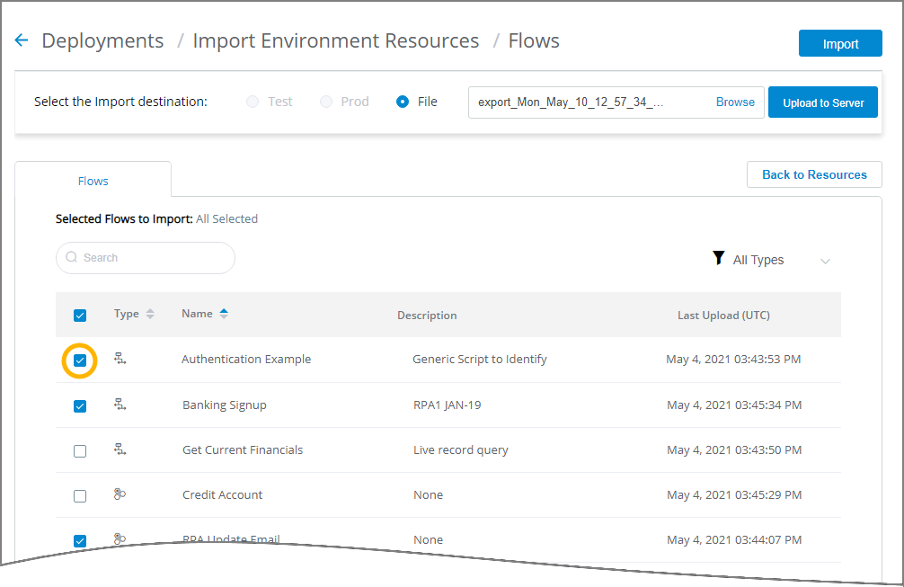This screenshot has height=587, width=904.
Task: Click the funnel filter icon beside All Types
Action: point(718,258)
